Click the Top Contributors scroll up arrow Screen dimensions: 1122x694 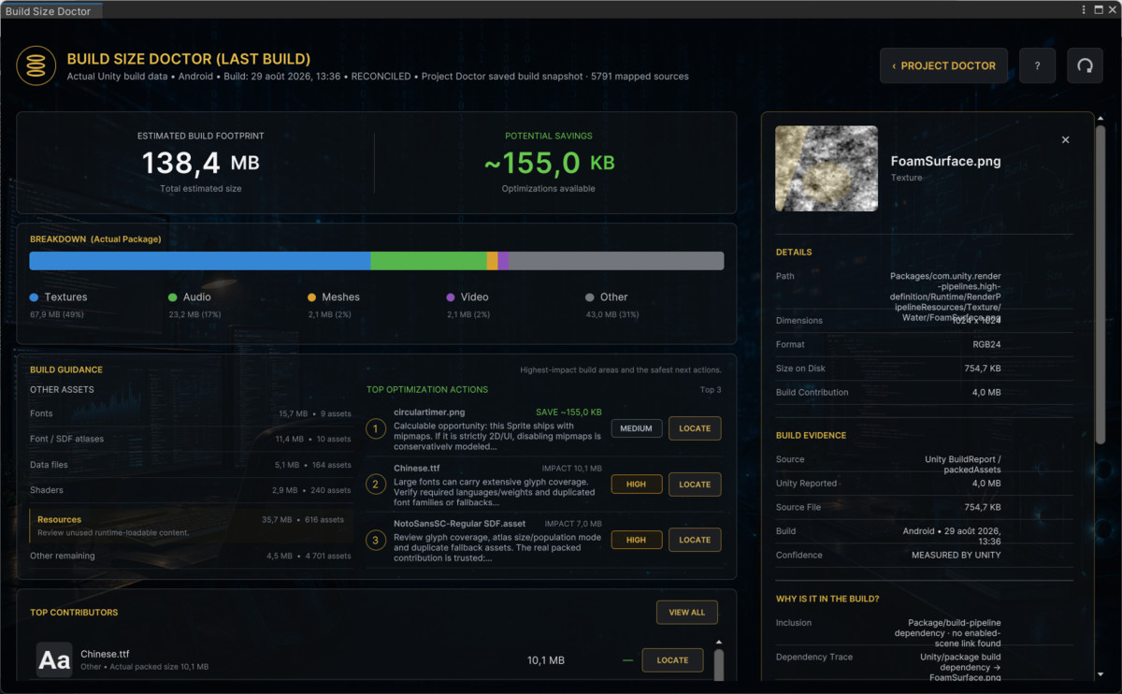(719, 643)
